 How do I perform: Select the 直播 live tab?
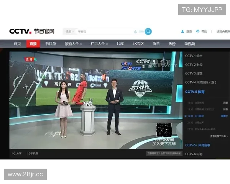[x=33, y=44]
